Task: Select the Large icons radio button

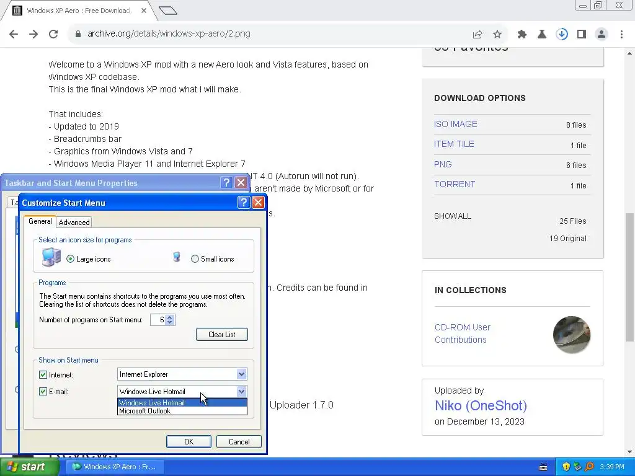Action: (x=71, y=259)
